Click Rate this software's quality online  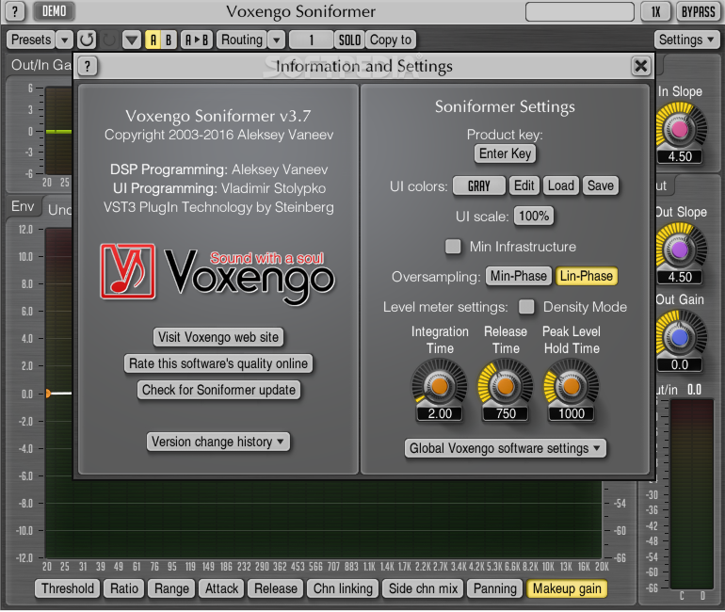(218, 363)
